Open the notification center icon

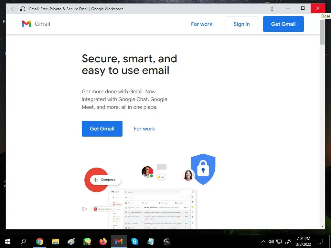[x=320, y=242]
